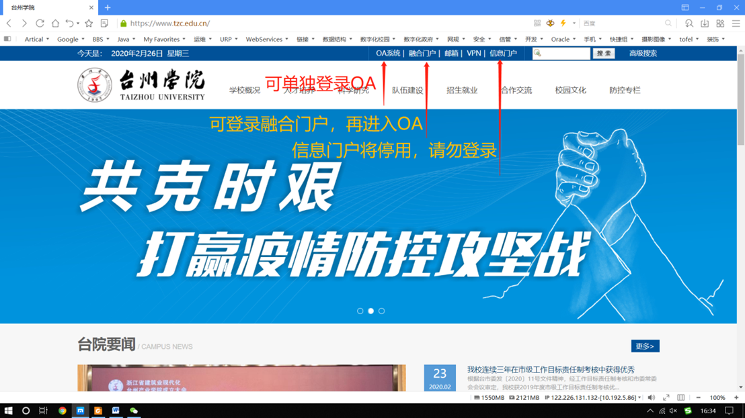Bookmark this page with the star icon
The image size is (745, 418).
[x=89, y=23]
